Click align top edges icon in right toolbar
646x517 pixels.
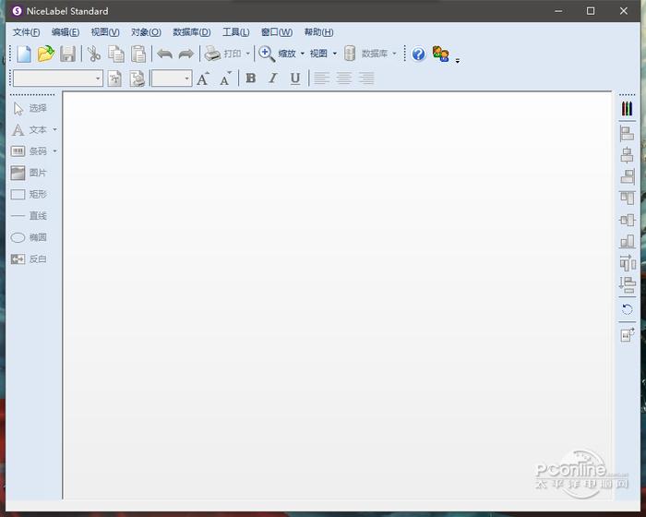[627, 198]
